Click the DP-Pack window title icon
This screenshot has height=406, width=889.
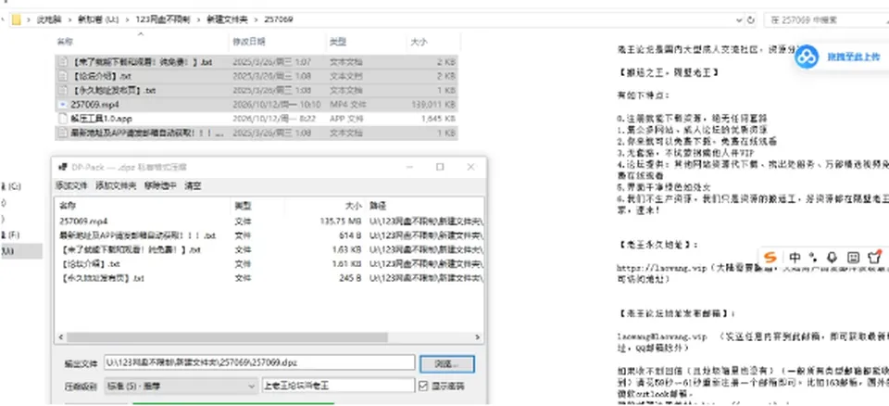click(x=62, y=167)
